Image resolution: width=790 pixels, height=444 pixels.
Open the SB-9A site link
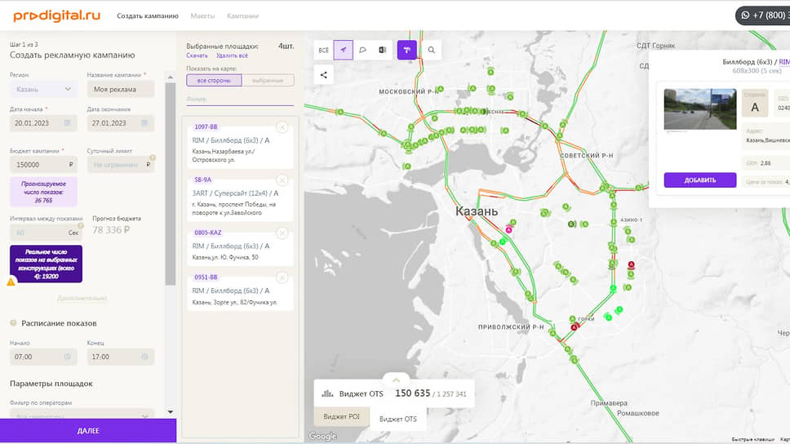click(202, 180)
